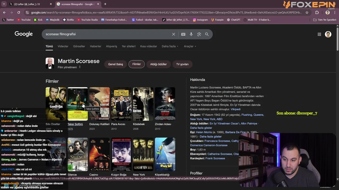Close the Lefter X tab
339x190 pixels.
point(51,4)
